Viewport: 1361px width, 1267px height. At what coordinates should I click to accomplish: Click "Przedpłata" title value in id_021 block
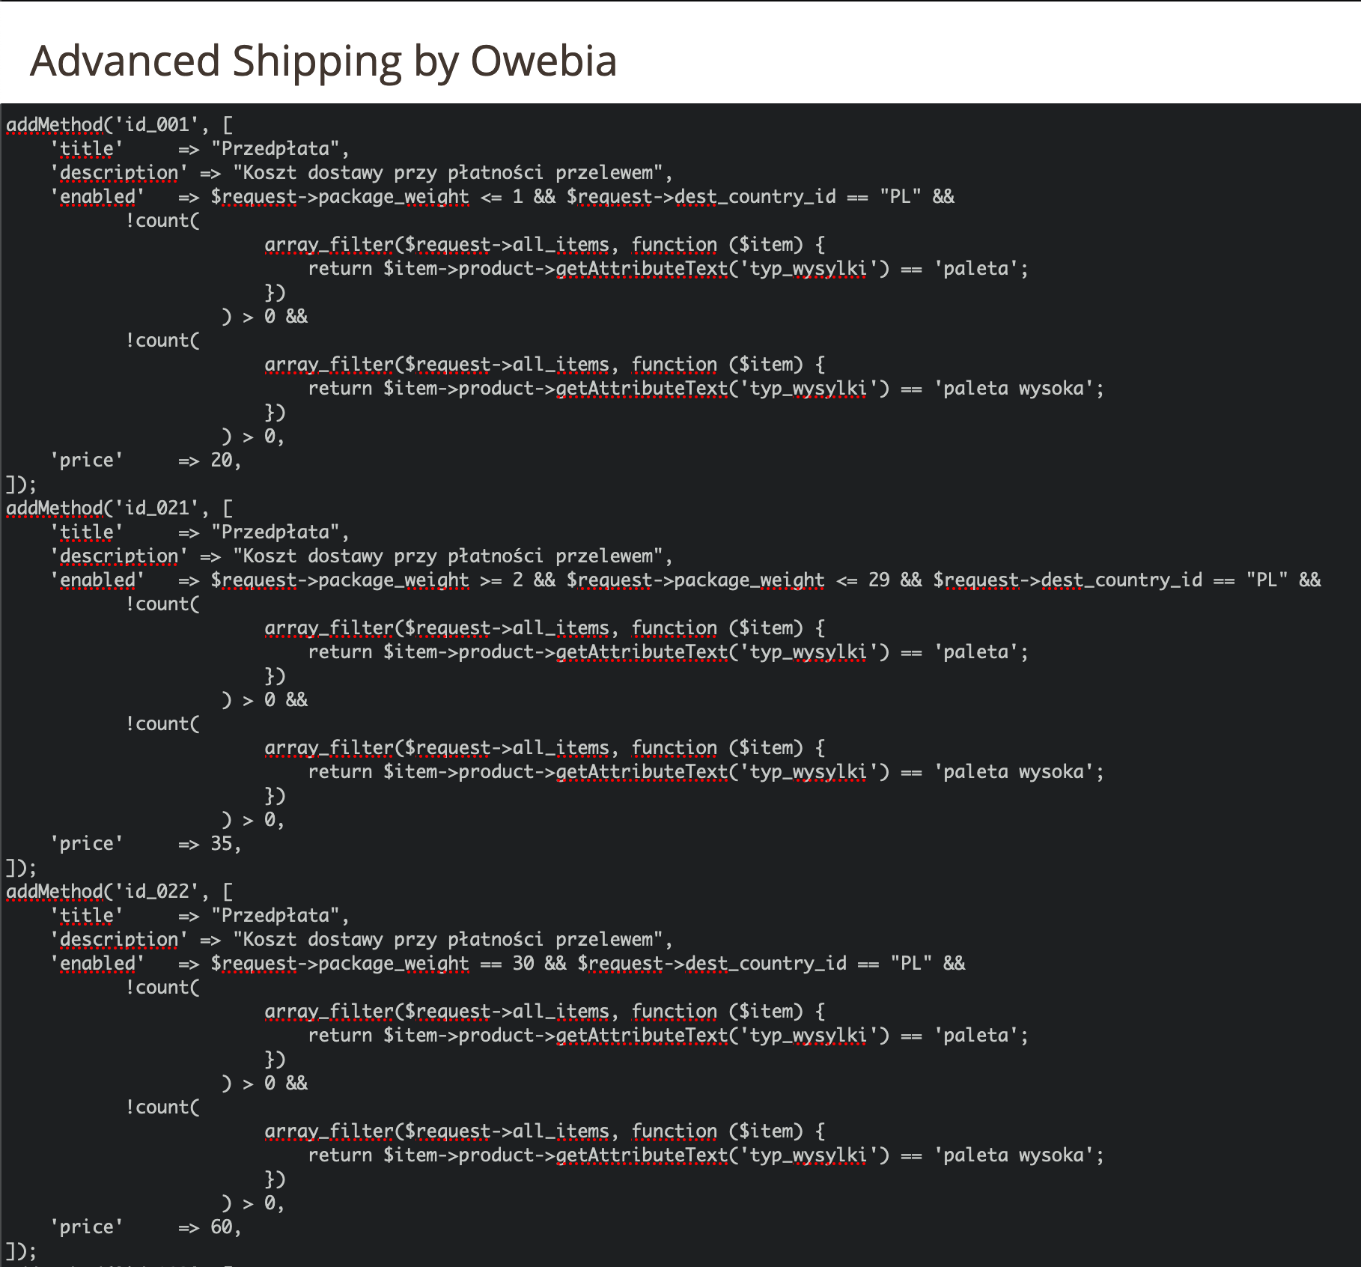point(275,532)
